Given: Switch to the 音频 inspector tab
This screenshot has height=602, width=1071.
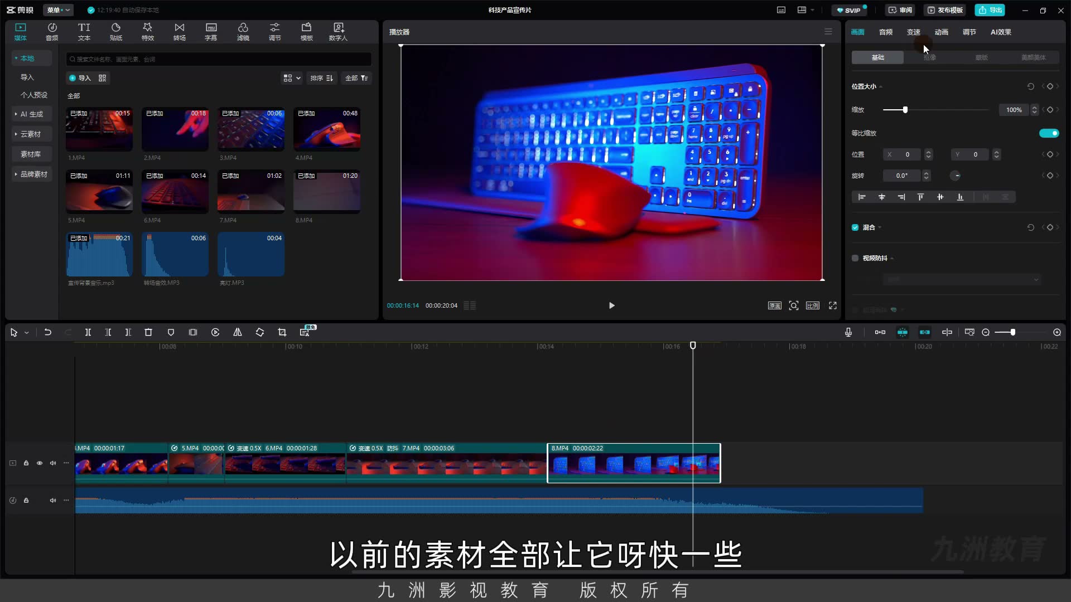Looking at the screenshot, I should [886, 32].
